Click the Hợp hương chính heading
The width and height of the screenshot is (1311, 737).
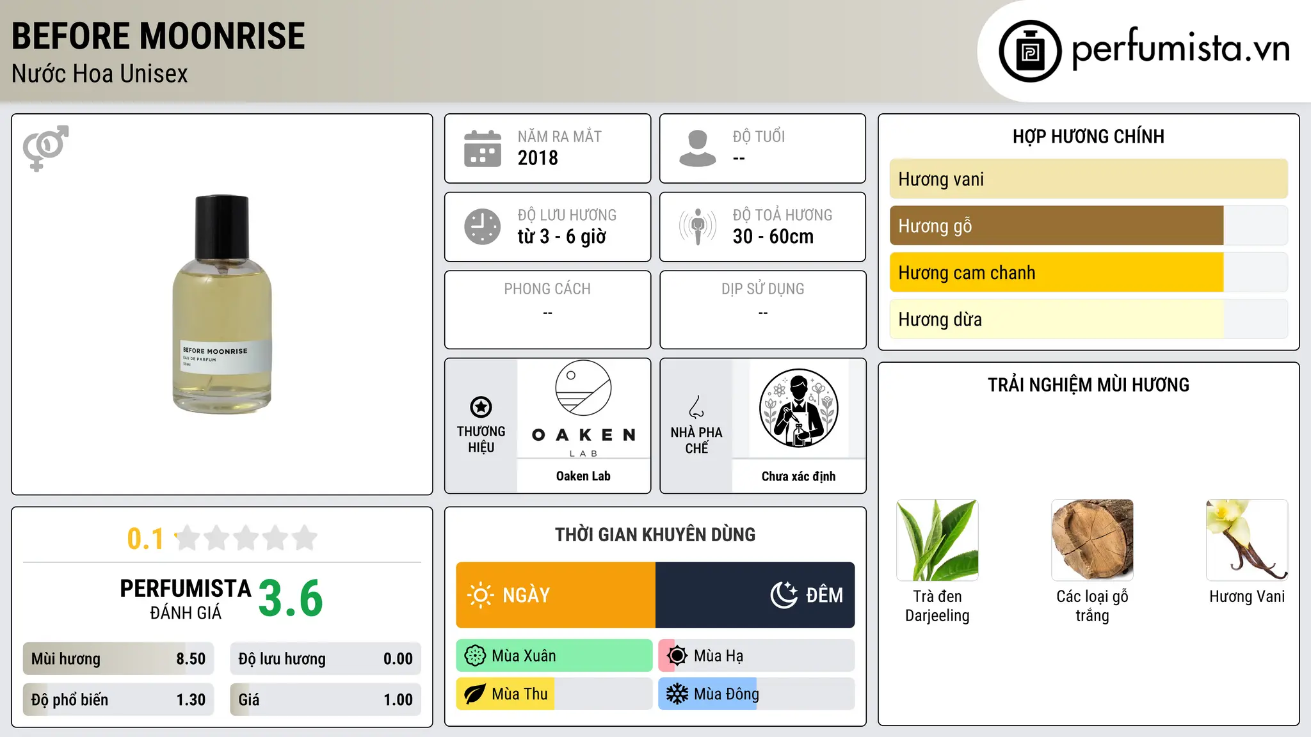1088,136
